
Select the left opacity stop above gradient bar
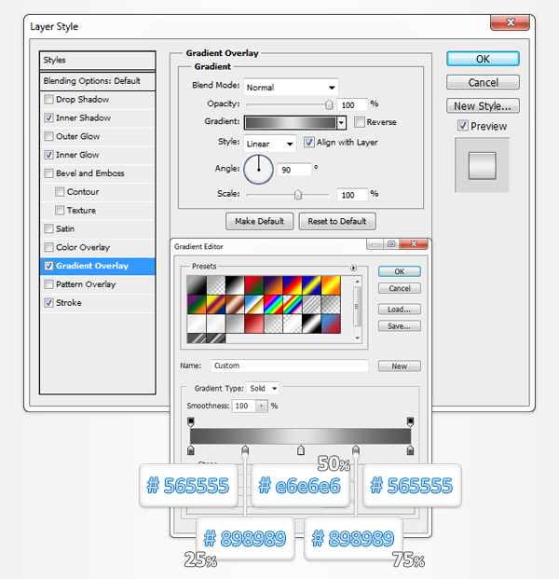tap(191, 421)
